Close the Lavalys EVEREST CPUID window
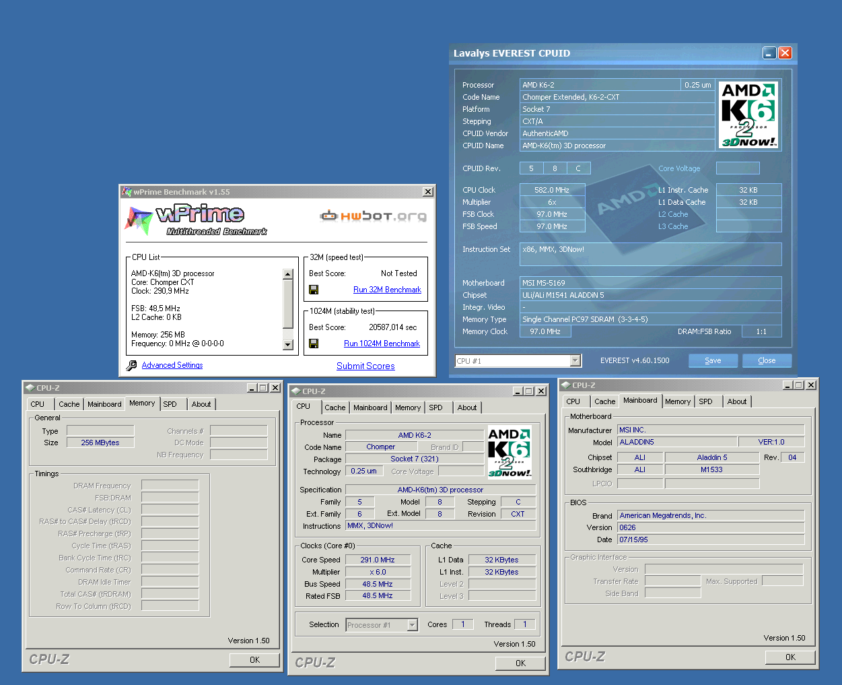Viewport: 842px width, 685px height. point(785,53)
